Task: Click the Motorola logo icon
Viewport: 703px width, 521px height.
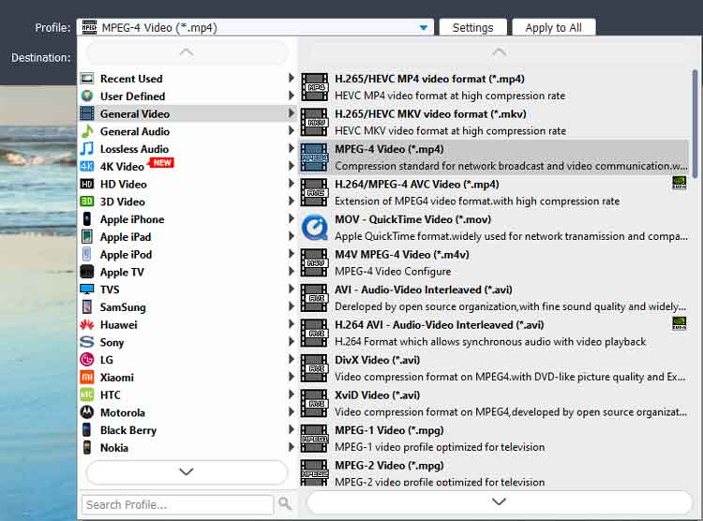Action: [87, 412]
